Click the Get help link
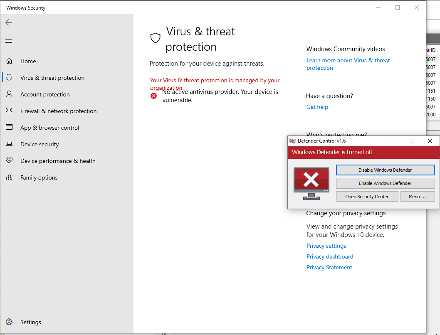 [317, 107]
